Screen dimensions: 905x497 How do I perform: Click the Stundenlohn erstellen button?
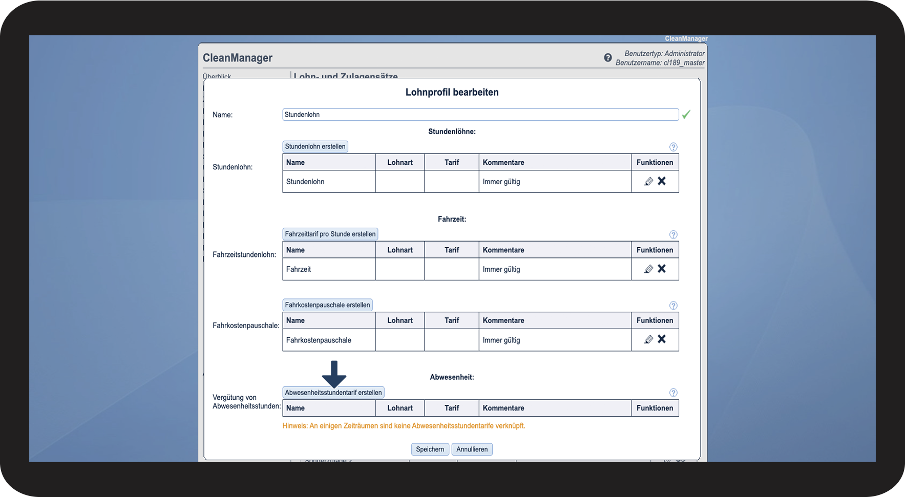(x=315, y=146)
